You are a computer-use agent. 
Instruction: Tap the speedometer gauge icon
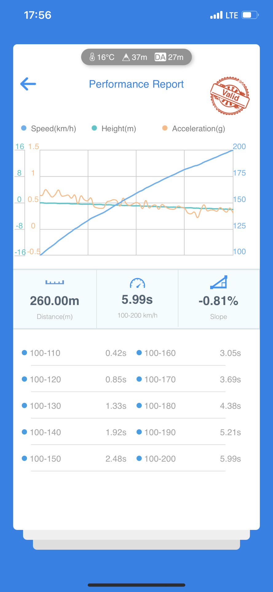pyautogui.click(x=137, y=283)
